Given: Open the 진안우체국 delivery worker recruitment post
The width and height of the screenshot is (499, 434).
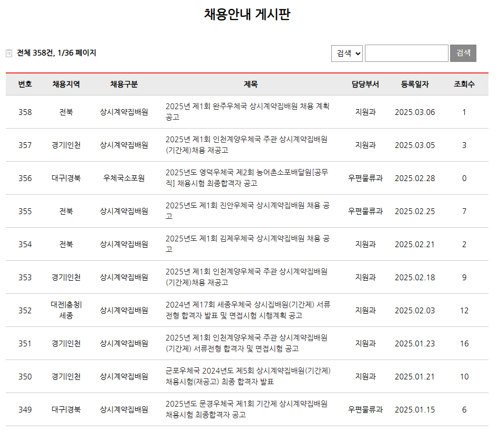Looking at the screenshot, I should coord(247,211).
